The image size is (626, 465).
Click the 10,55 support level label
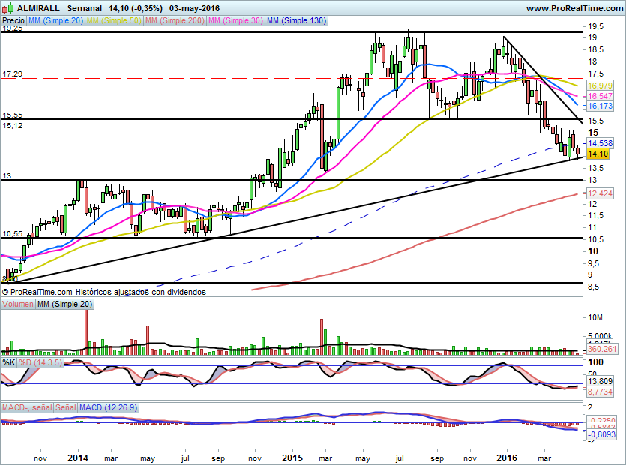click(x=13, y=234)
